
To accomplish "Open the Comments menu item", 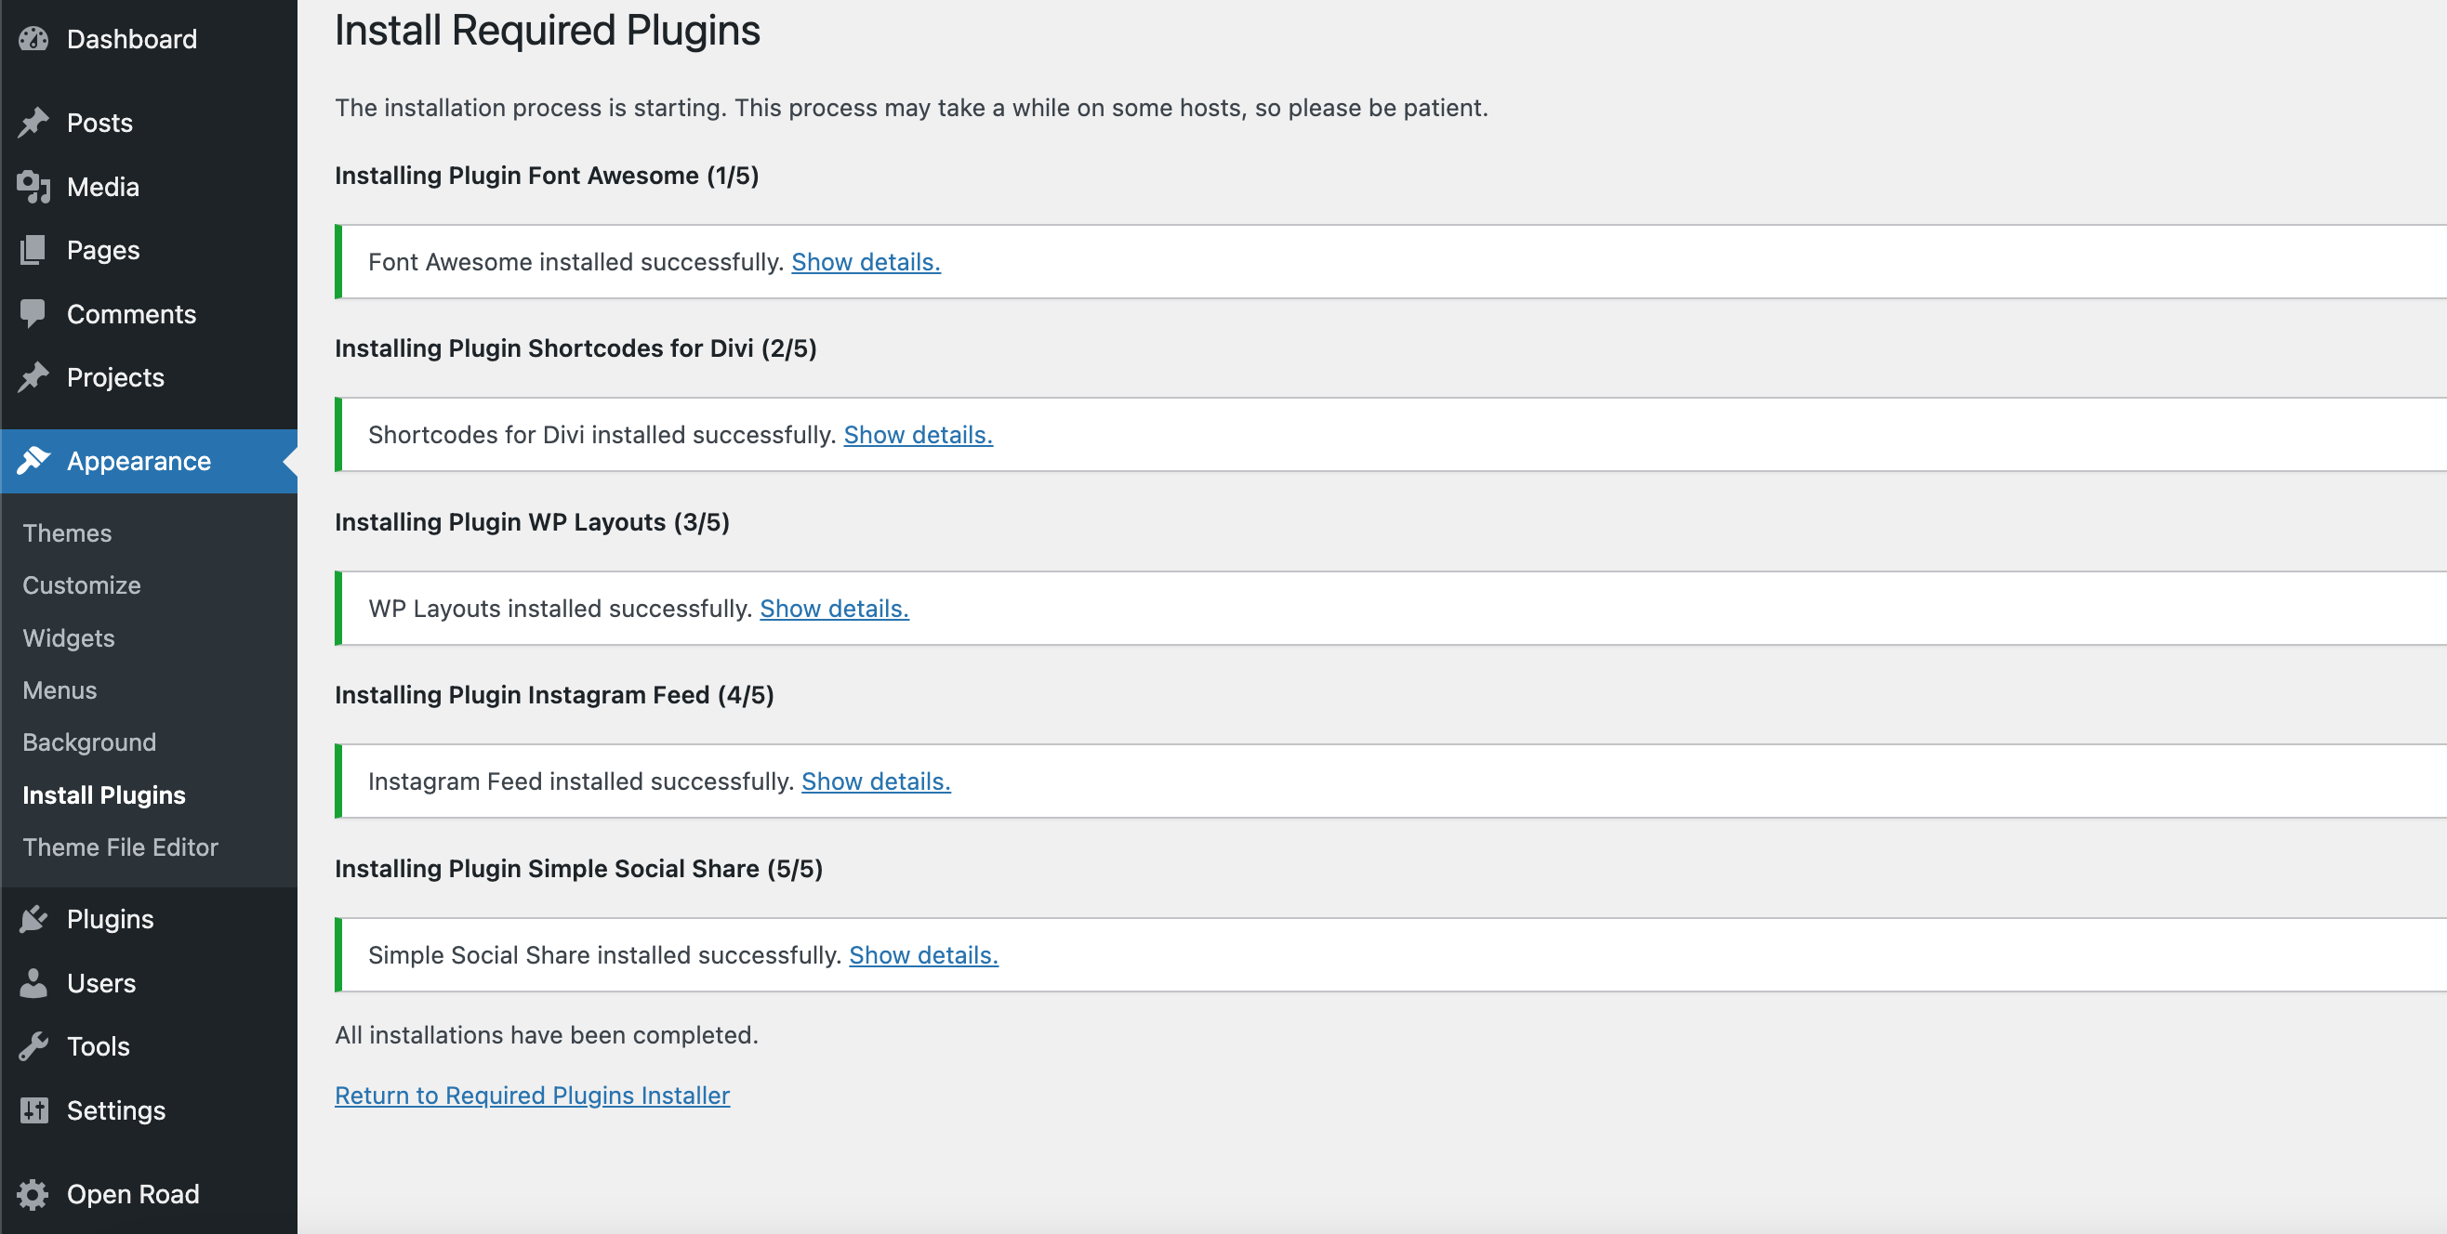I will [149, 314].
